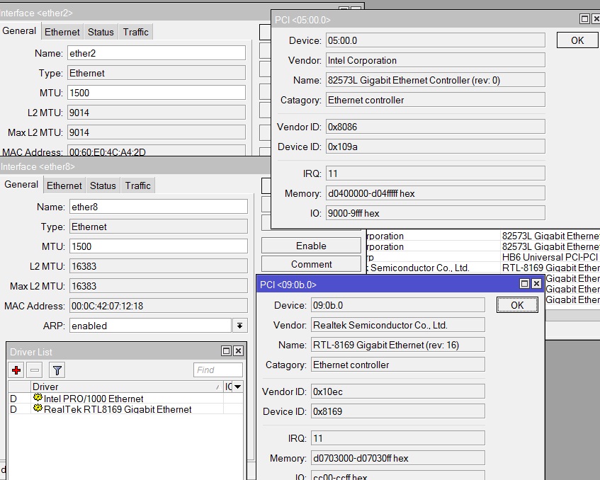Close the PCI 09:0b.0 window
The height and width of the screenshot is (480, 600).
point(536,283)
